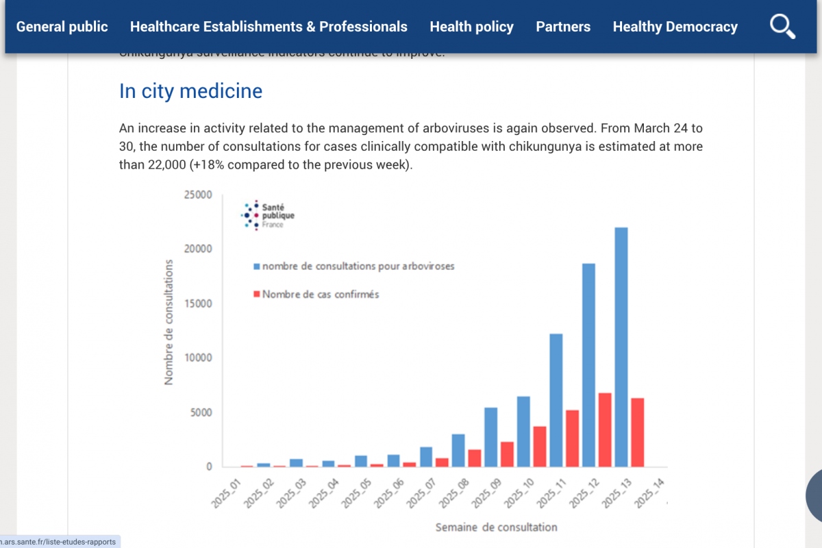Click the 'Nombre de cas confirmés' legend label
Image resolution: width=822 pixels, height=548 pixels.
(321, 294)
